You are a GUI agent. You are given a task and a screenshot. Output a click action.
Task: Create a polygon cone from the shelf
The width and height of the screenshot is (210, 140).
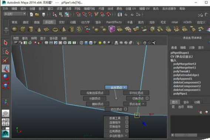(39, 29)
